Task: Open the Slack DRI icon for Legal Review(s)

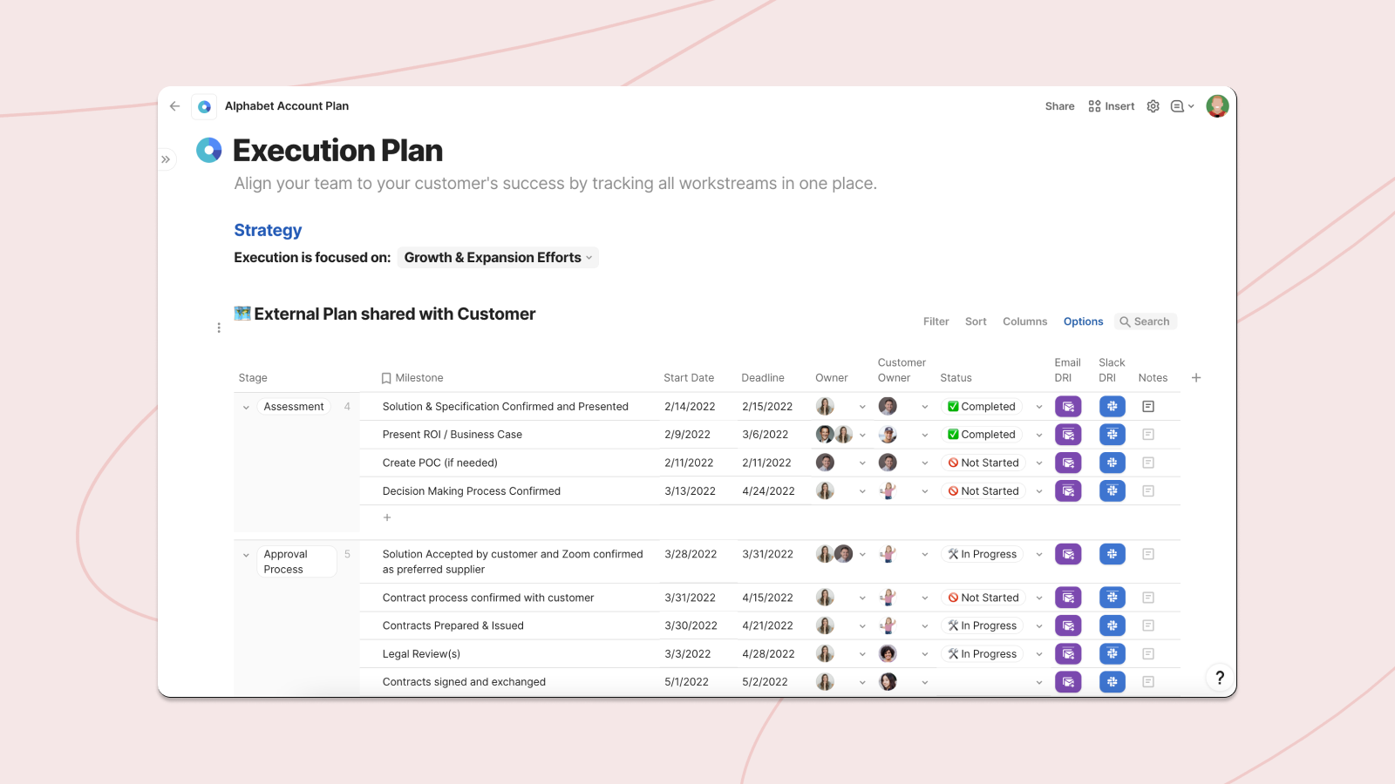Action: pyautogui.click(x=1112, y=653)
